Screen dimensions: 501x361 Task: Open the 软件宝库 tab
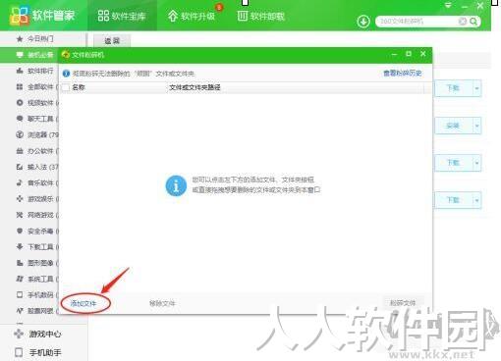[x=122, y=16]
